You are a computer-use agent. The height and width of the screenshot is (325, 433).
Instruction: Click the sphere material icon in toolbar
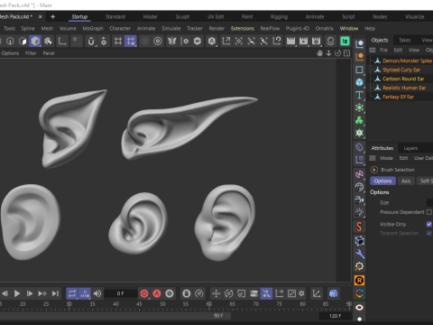pos(330,41)
